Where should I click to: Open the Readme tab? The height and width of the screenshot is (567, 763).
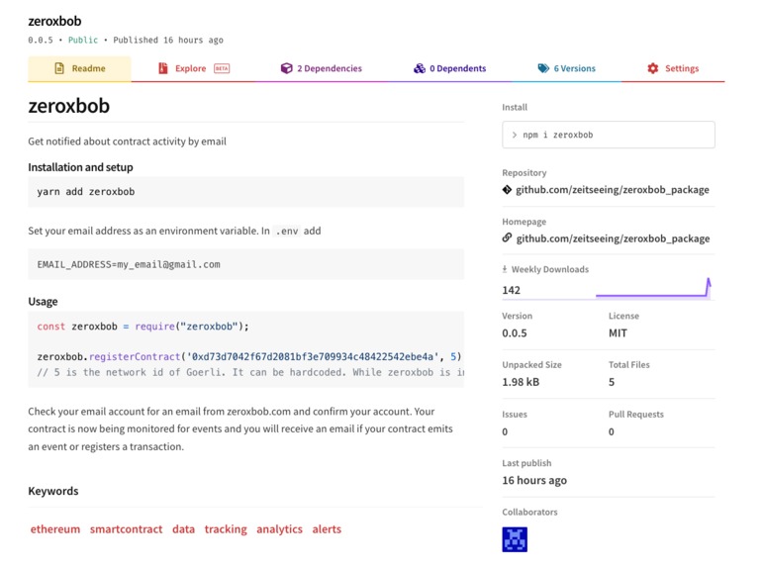click(79, 68)
